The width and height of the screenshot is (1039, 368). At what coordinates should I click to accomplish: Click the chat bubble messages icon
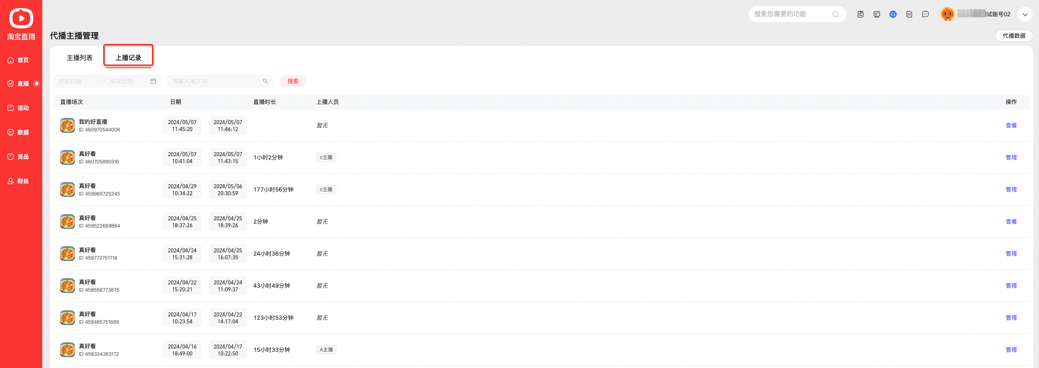pyautogui.click(x=926, y=14)
